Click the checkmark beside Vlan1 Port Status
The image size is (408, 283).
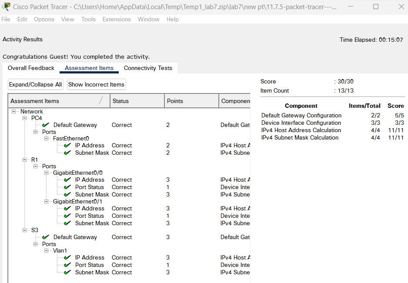click(x=67, y=265)
